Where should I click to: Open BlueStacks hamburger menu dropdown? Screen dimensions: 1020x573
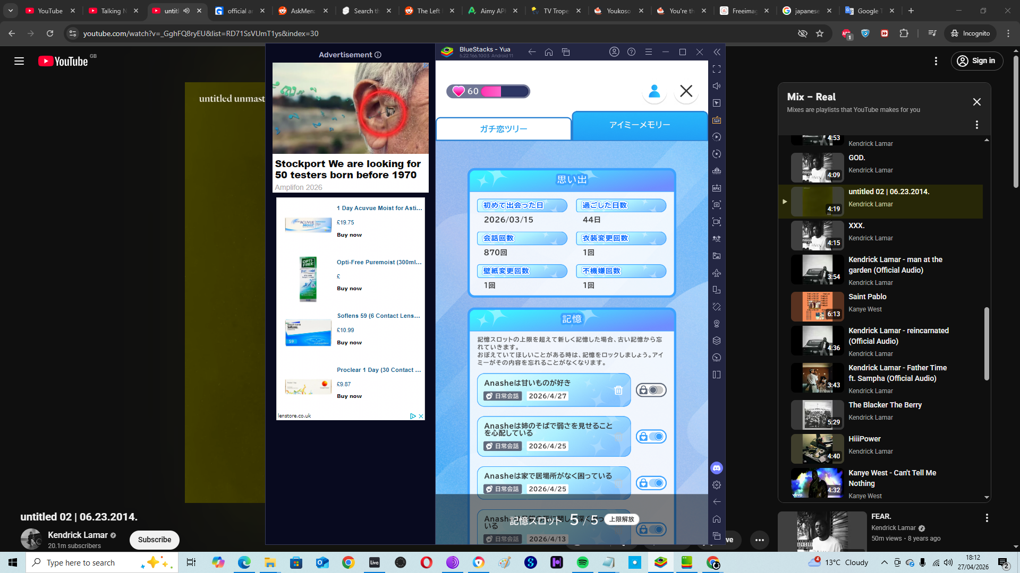648,52
